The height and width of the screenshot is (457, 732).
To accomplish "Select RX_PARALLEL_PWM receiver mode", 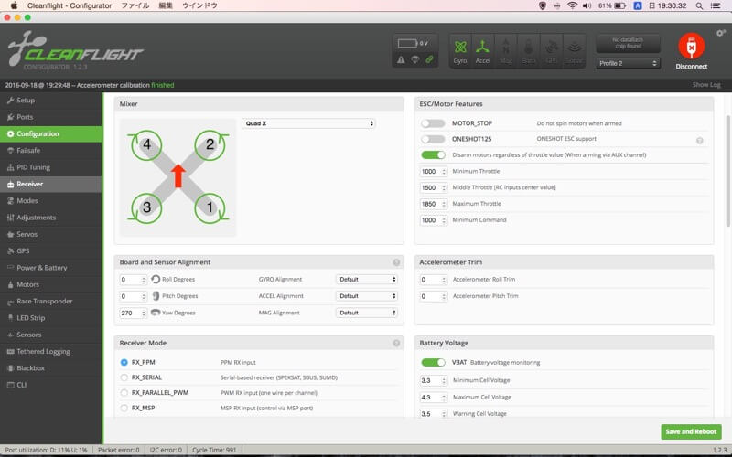I will click(124, 393).
